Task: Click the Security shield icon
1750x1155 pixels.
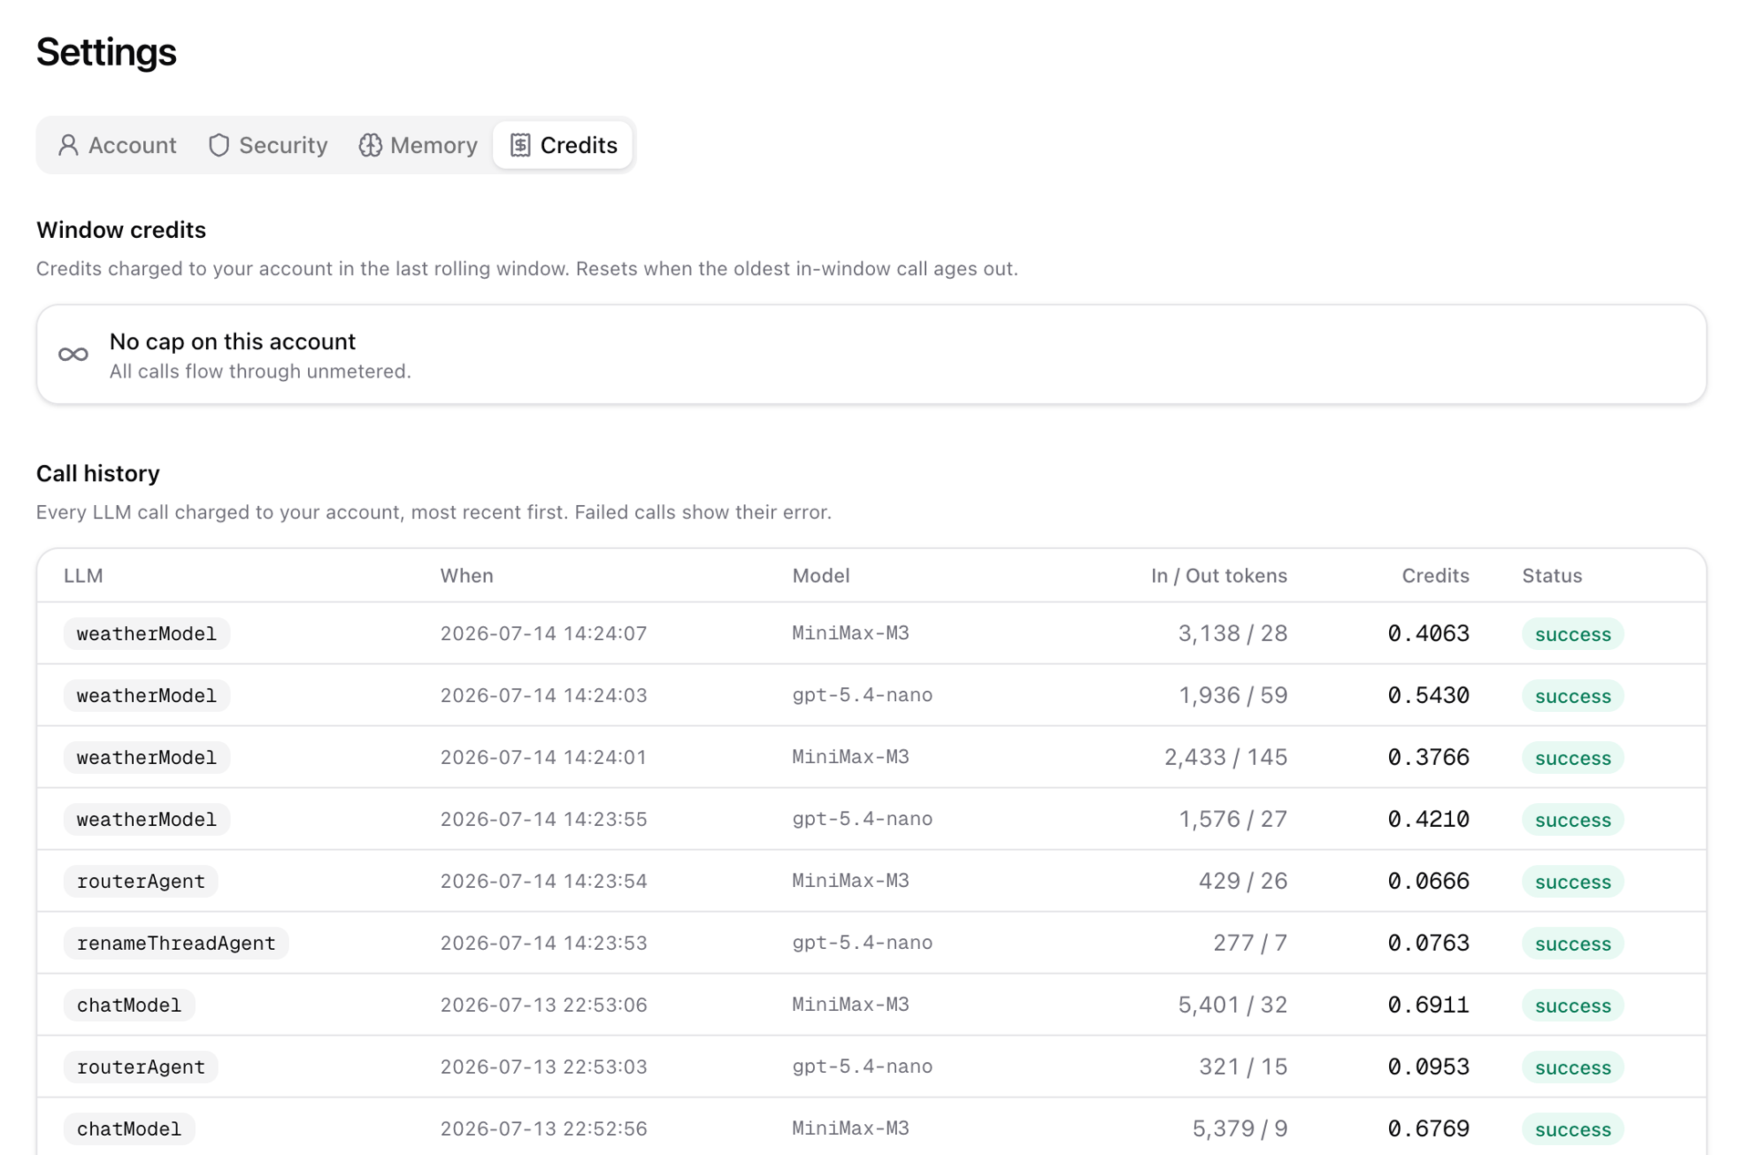Action: pyautogui.click(x=219, y=145)
